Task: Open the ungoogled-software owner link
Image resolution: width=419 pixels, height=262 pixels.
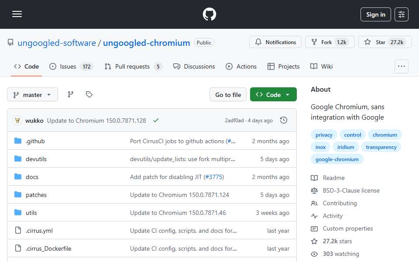Action: pos(57,43)
